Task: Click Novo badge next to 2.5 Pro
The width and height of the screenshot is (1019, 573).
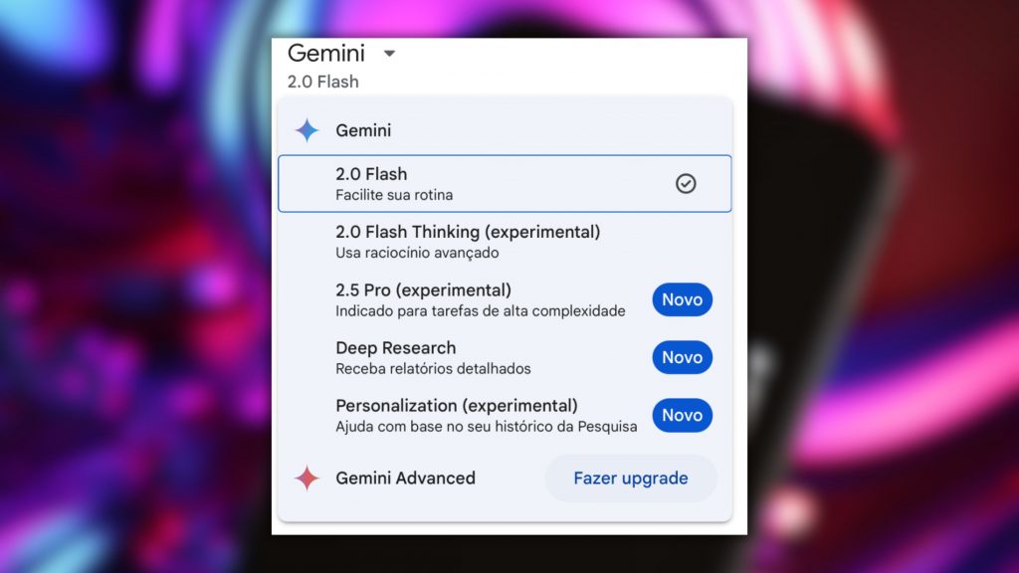Action: [x=683, y=299]
